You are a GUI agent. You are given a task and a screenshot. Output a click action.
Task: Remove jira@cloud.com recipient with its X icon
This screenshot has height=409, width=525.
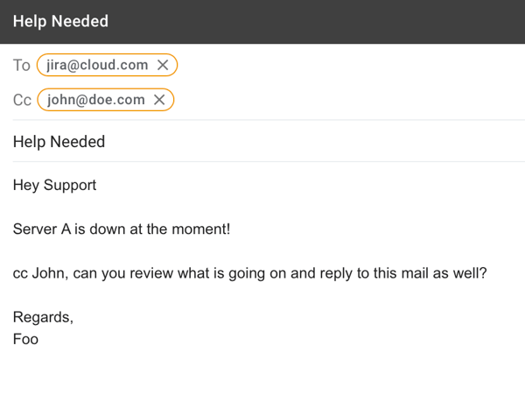click(x=163, y=65)
